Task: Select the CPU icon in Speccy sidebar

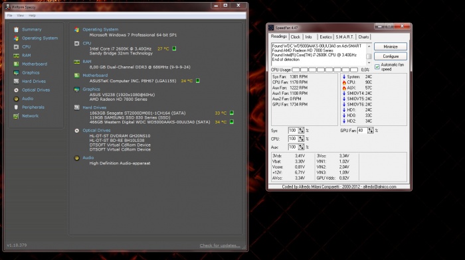Action: tap(16, 47)
